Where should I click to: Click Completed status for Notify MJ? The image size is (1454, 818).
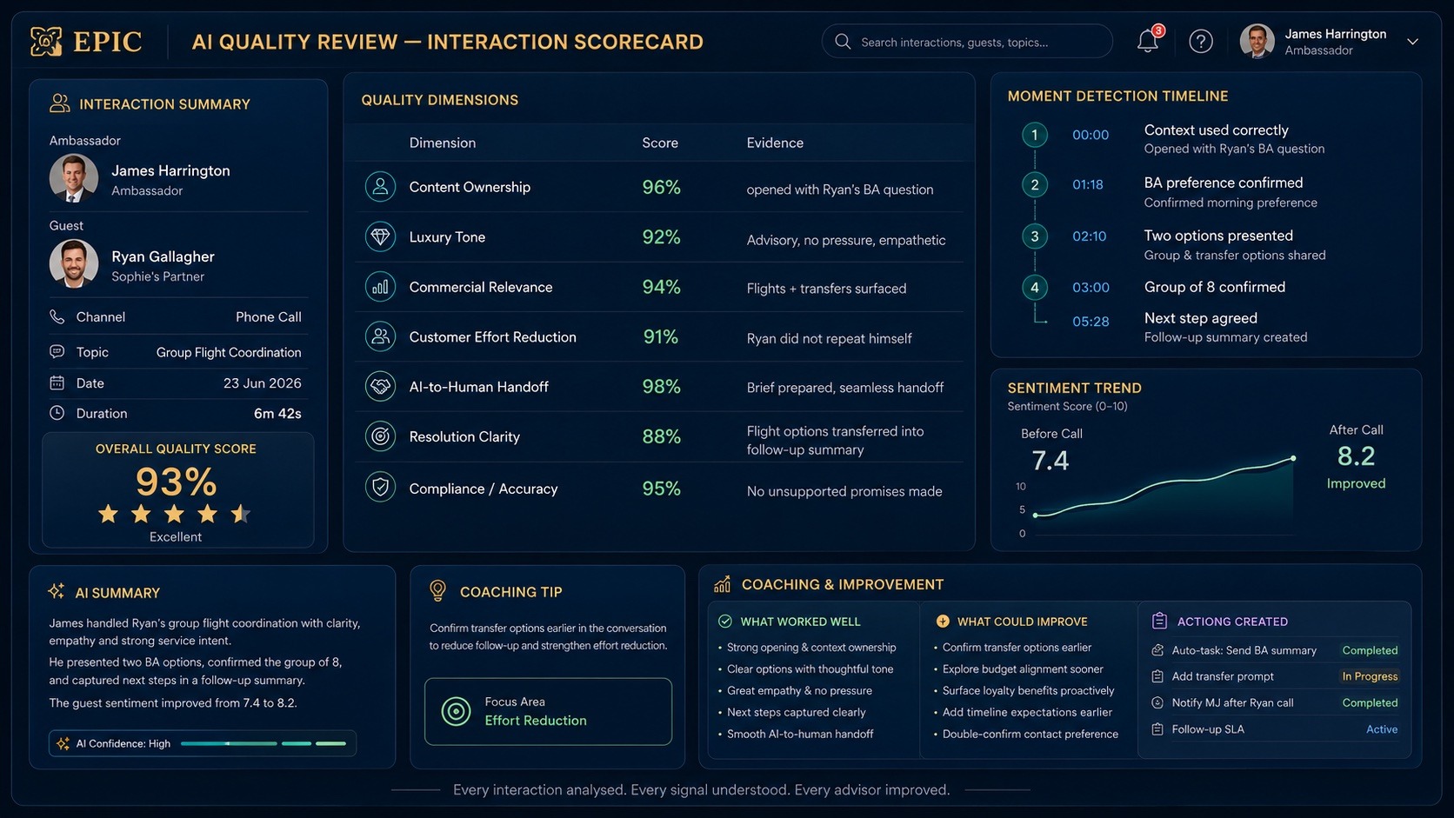(x=1370, y=702)
